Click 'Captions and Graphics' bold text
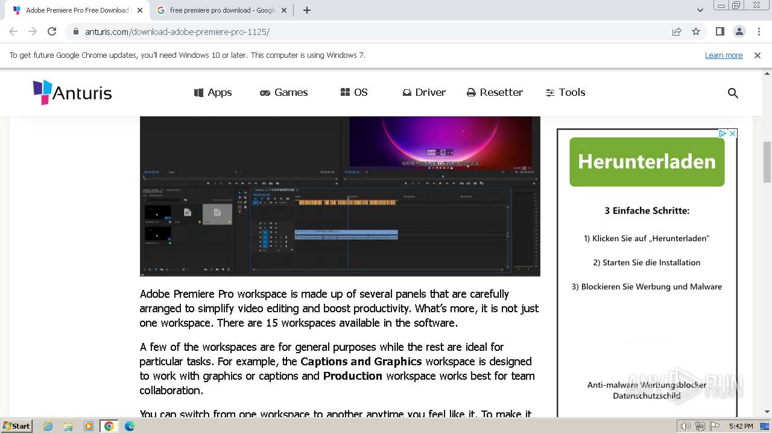772x434 pixels. coord(361,362)
